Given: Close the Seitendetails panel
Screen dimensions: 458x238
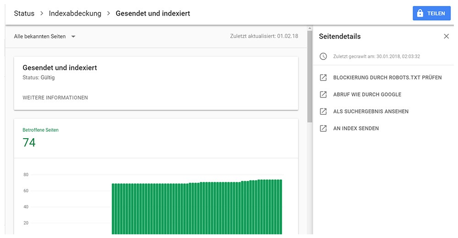Looking at the screenshot, I should coord(446,36).
